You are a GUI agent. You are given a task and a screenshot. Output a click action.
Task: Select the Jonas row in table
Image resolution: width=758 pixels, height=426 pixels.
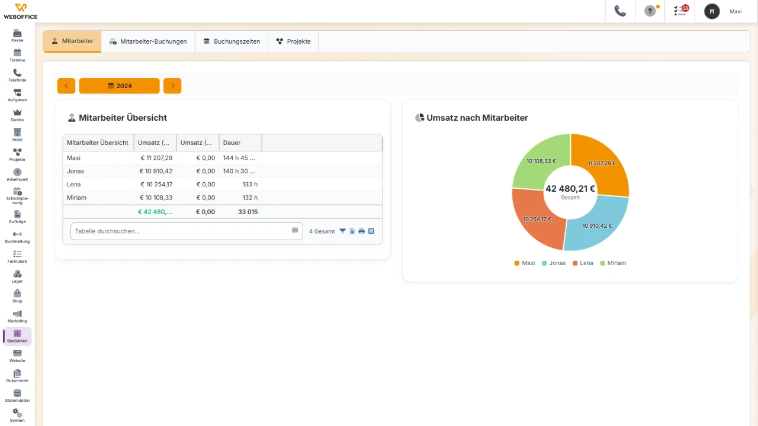(223, 171)
